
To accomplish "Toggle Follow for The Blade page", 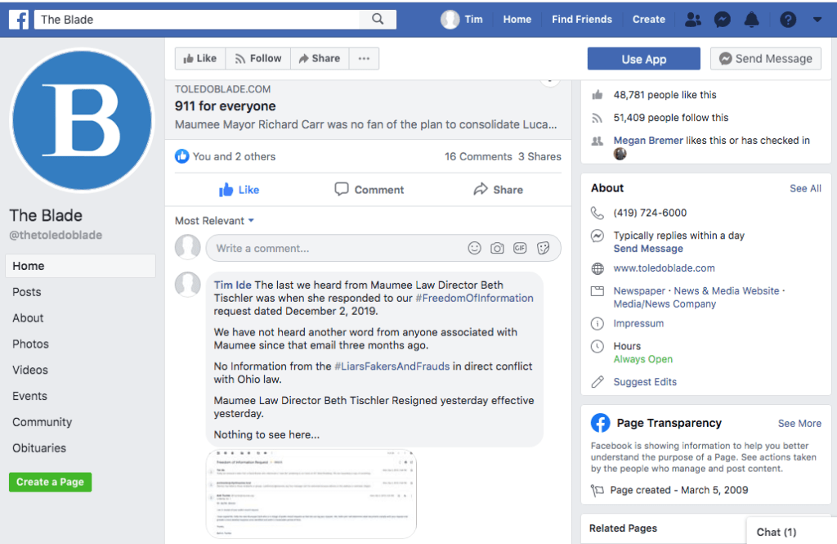I will click(257, 59).
